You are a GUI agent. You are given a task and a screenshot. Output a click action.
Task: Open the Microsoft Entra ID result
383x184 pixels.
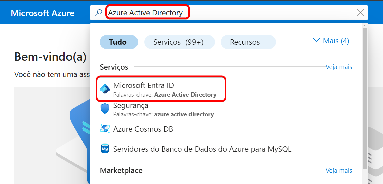click(144, 86)
